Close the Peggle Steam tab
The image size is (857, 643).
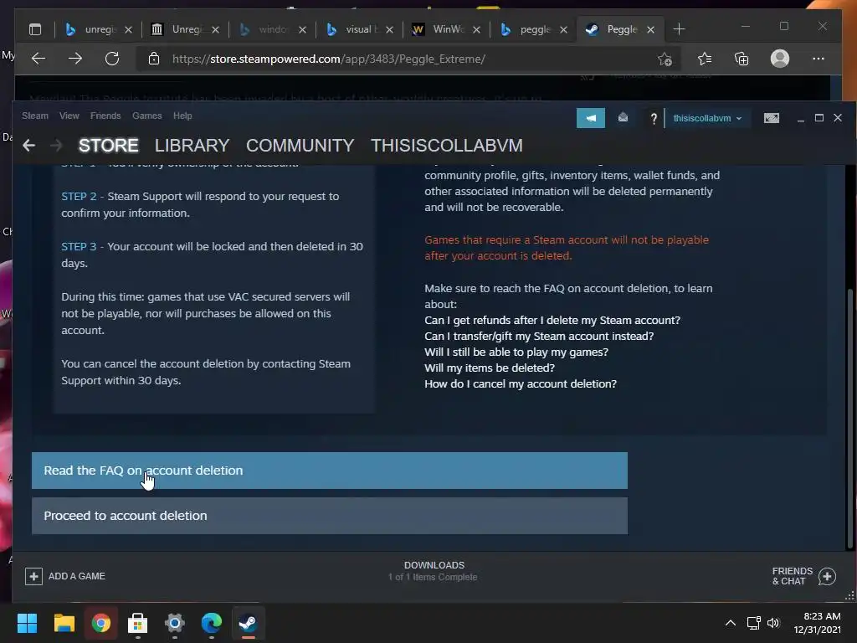click(x=650, y=29)
